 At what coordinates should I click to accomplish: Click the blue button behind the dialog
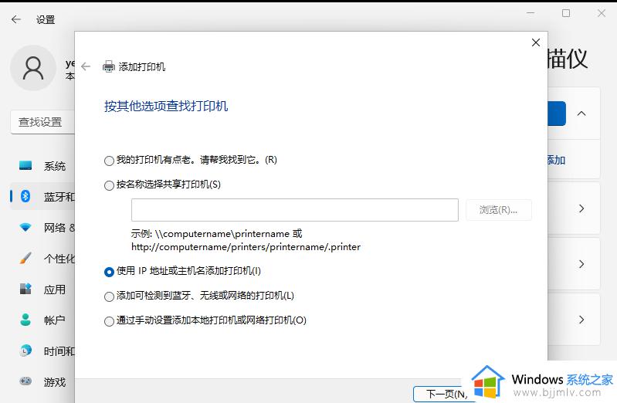pos(557,113)
